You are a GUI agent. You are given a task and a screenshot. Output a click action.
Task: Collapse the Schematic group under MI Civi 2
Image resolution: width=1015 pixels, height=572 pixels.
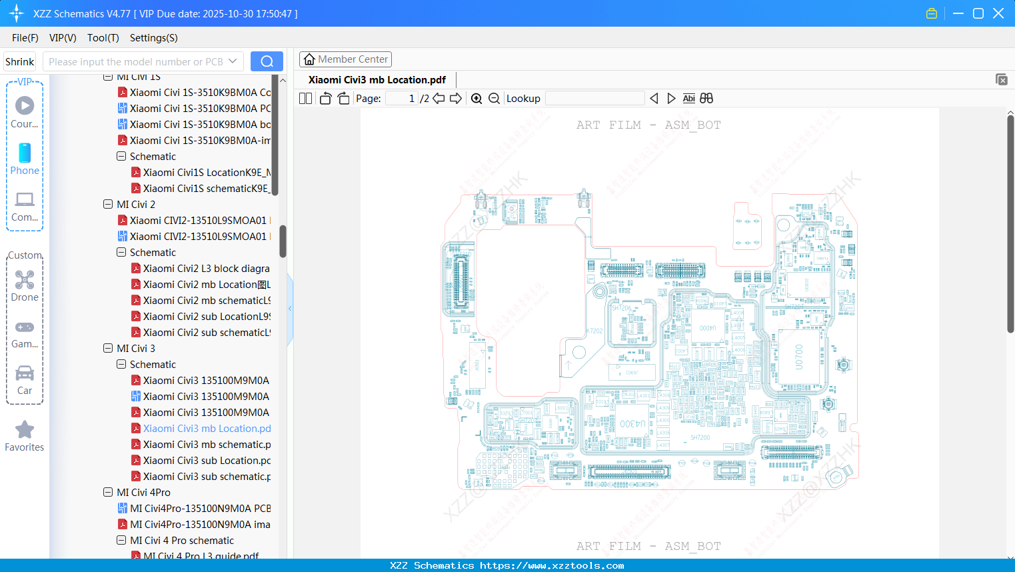tap(121, 252)
